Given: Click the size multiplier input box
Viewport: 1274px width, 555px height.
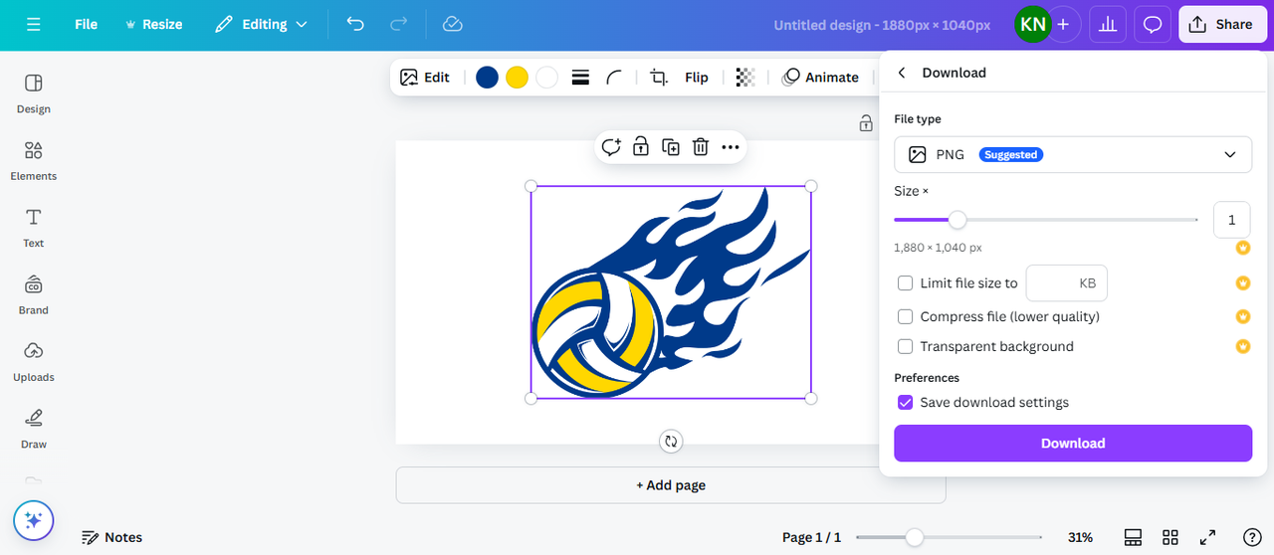Looking at the screenshot, I should pyautogui.click(x=1231, y=220).
